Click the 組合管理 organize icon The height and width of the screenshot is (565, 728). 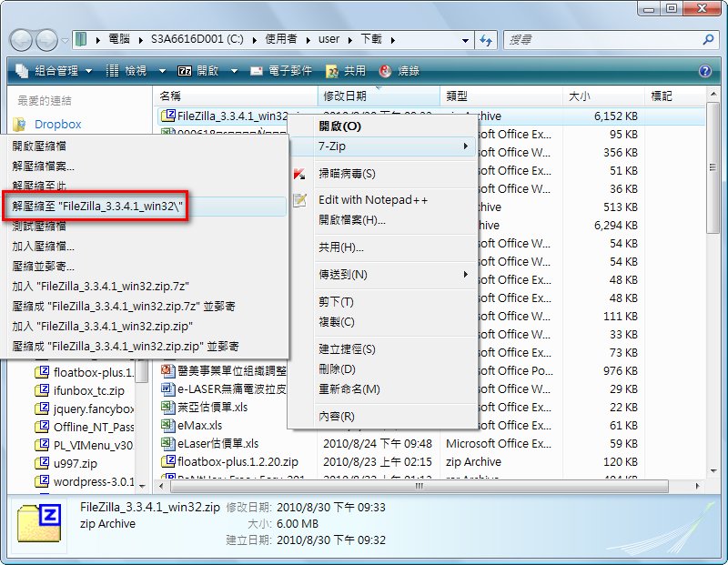click(22, 71)
